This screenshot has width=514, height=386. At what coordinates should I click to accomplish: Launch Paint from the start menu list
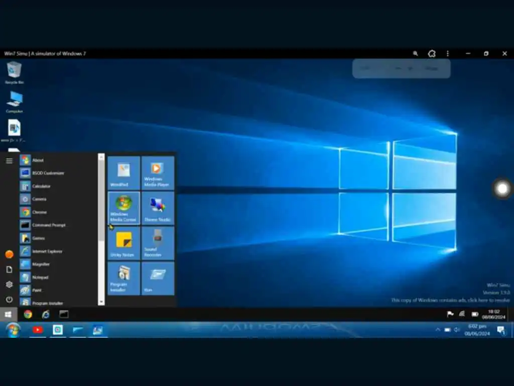click(58, 290)
